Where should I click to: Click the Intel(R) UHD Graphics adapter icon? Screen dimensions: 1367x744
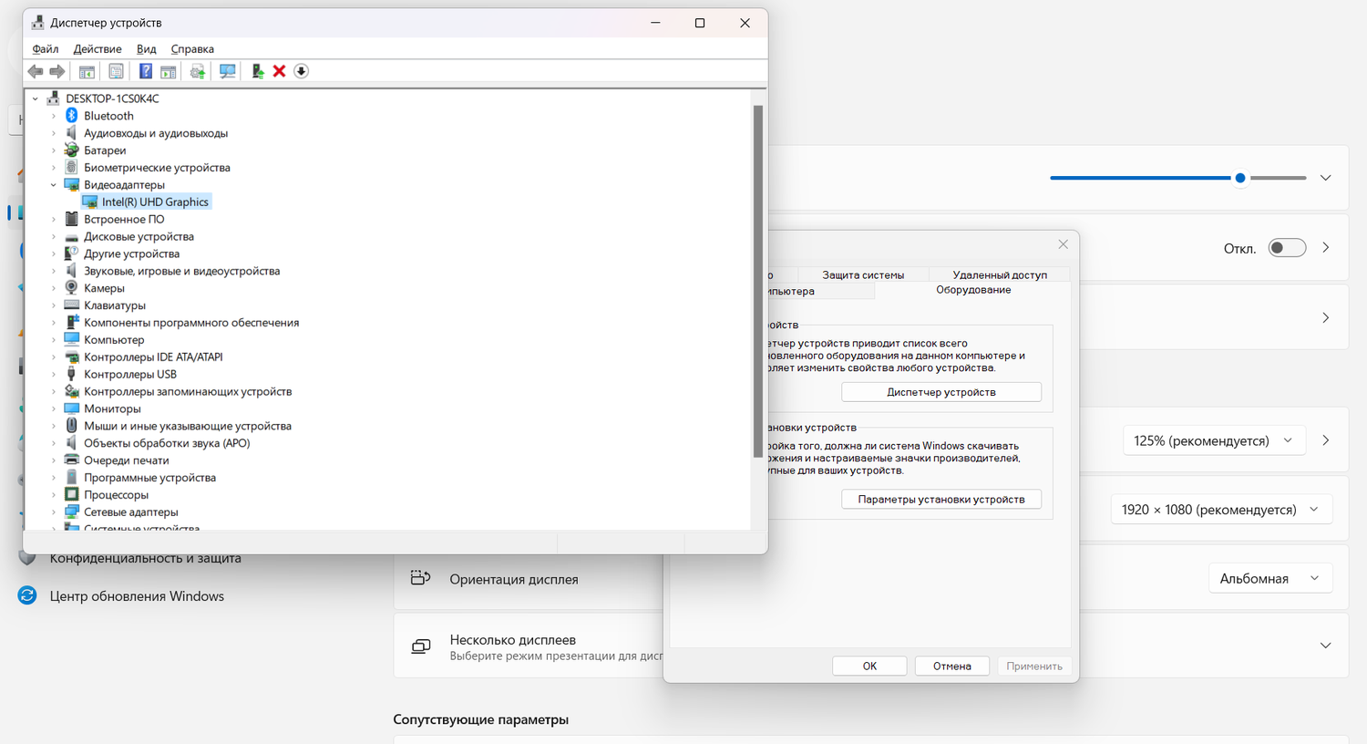[90, 201]
